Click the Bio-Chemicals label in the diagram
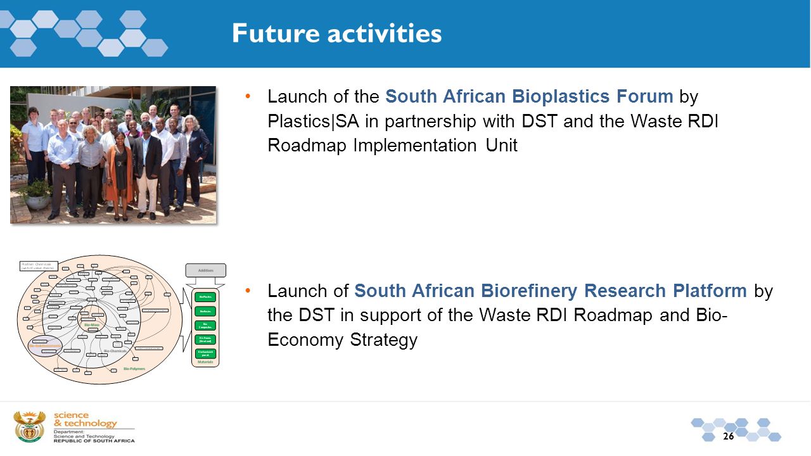Viewport: 811px width, 456px height. point(115,351)
